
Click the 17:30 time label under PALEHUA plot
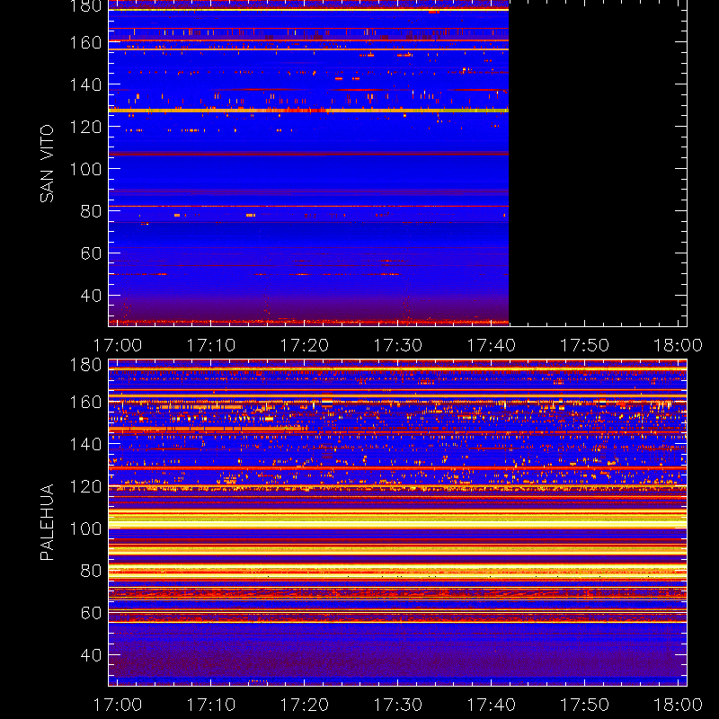398,705
